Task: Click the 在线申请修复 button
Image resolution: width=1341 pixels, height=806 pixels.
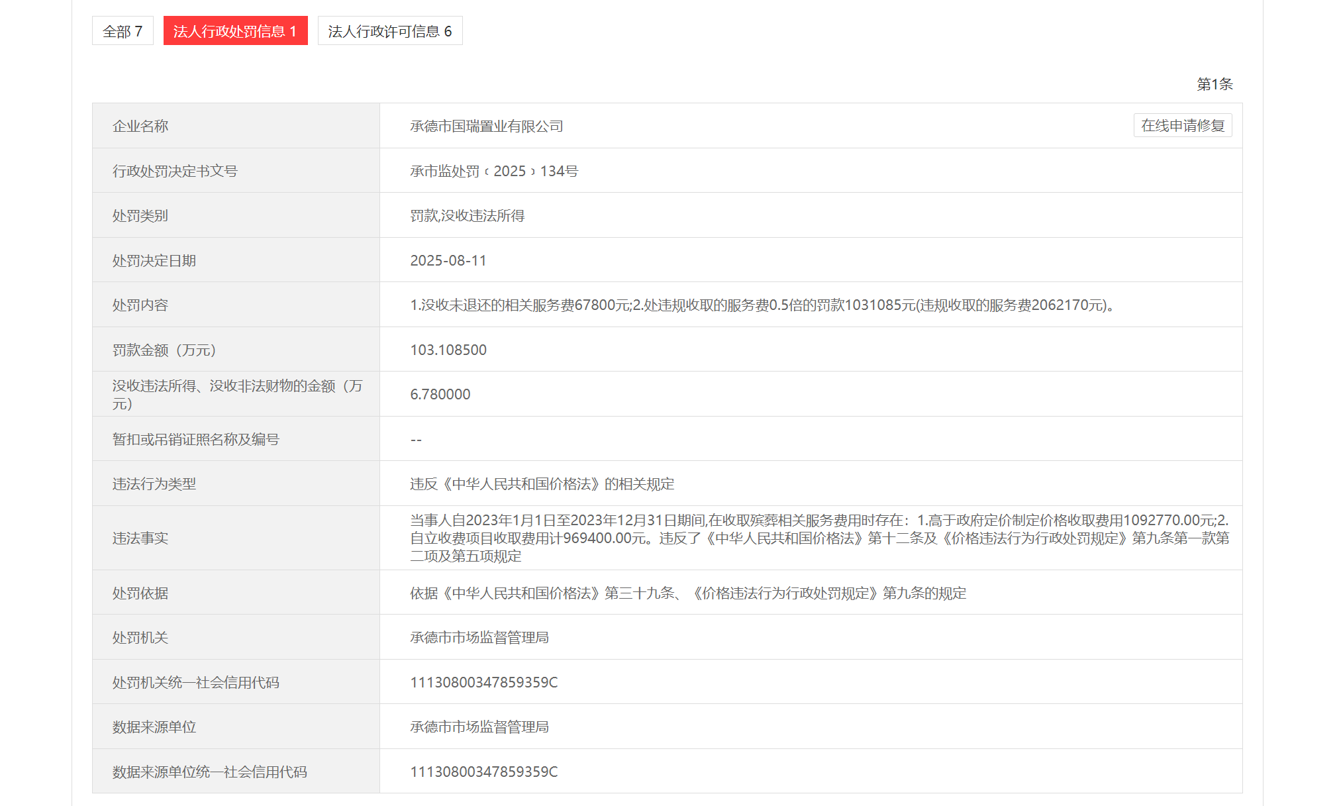Action: coord(1183,126)
